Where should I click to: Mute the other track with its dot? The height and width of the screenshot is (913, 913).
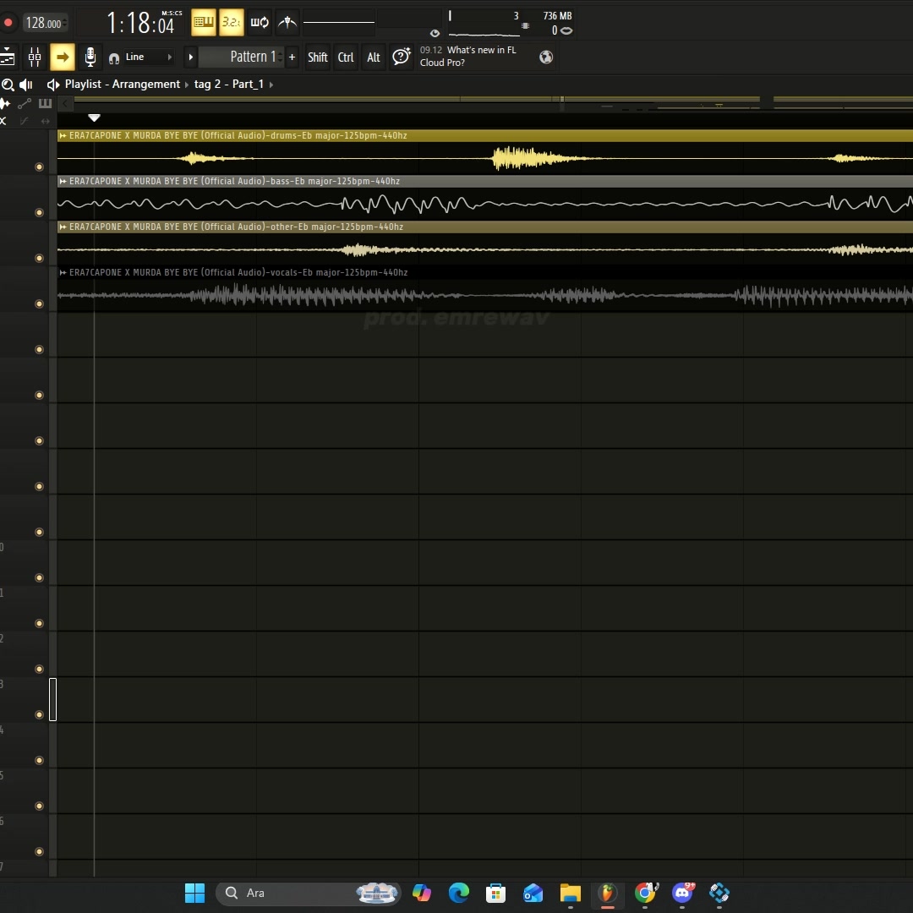tap(39, 258)
